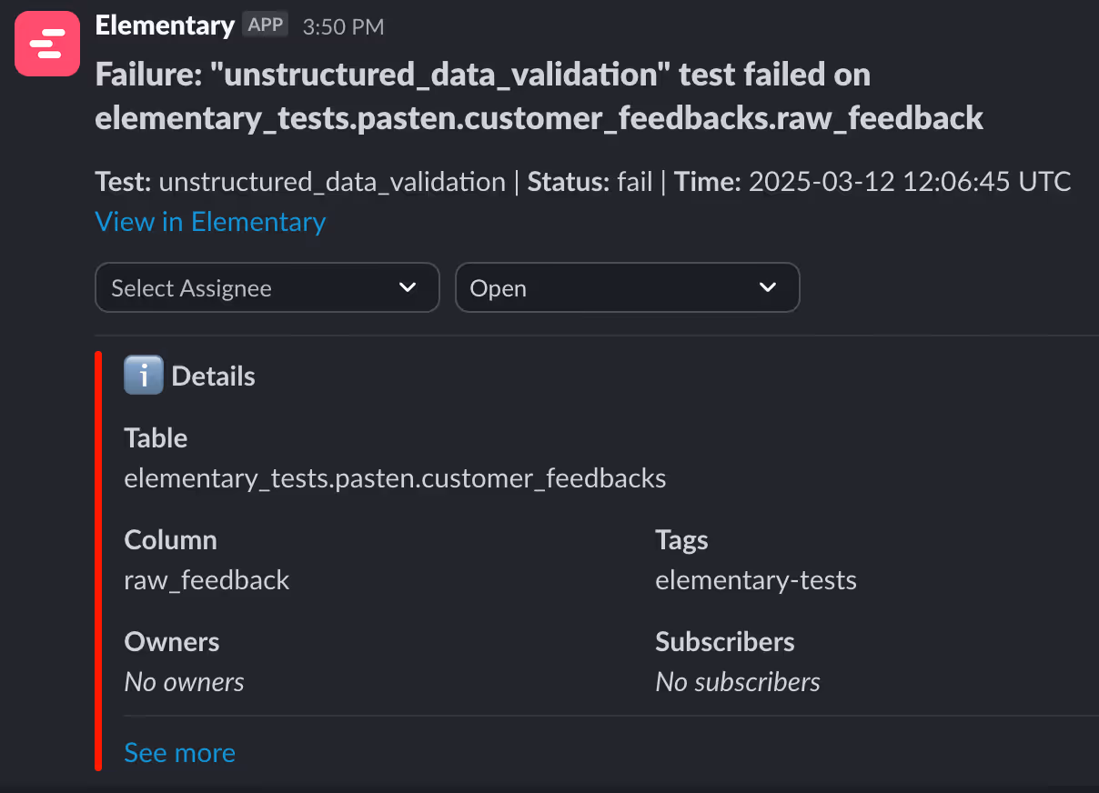
Task: Click the No subscribers text
Action: [x=737, y=682]
